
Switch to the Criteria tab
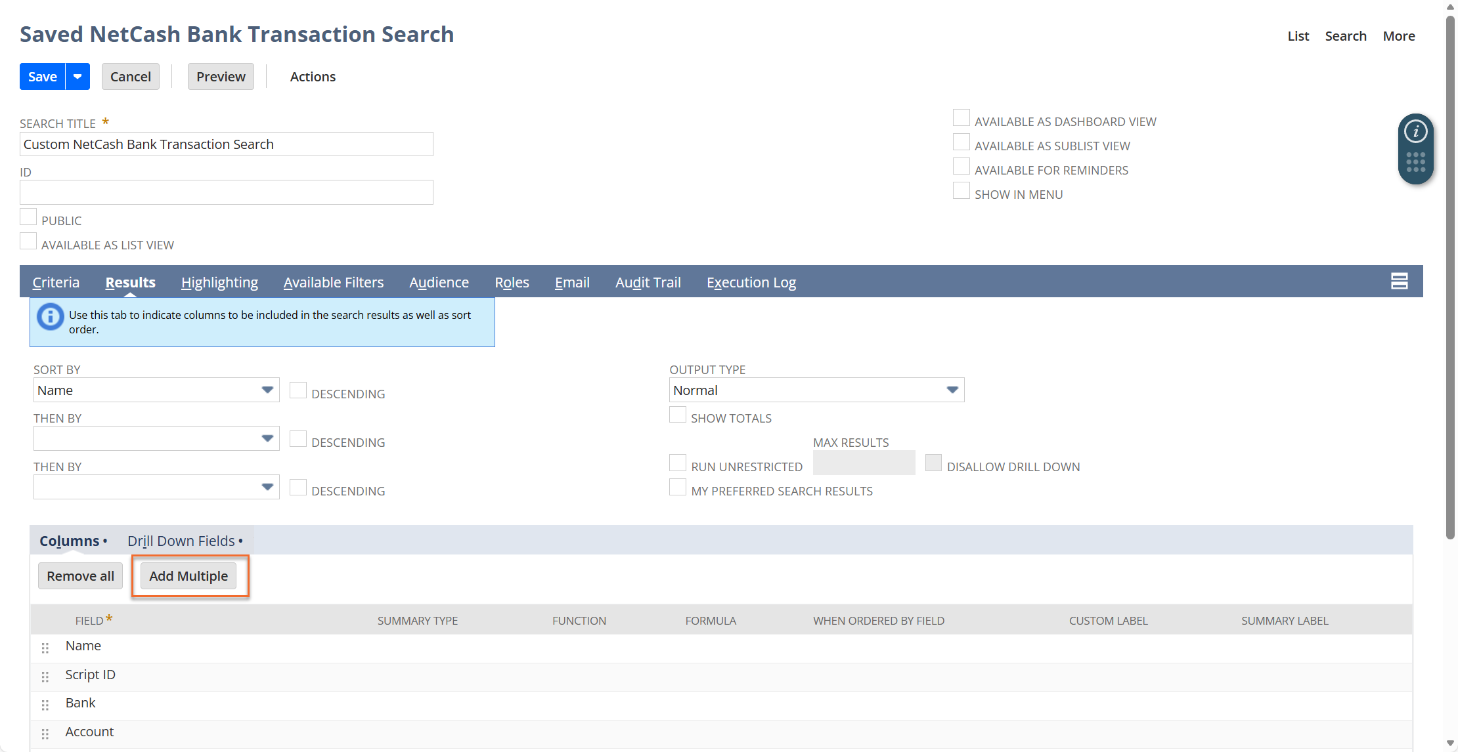click(56, 282)
